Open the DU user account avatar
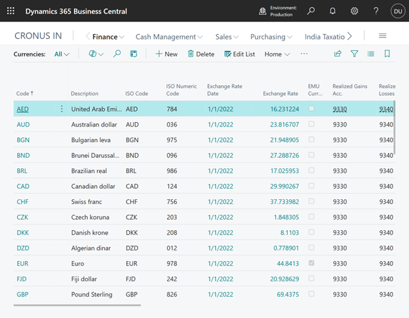Screen dimensions: 409x318 click(398, 11)
